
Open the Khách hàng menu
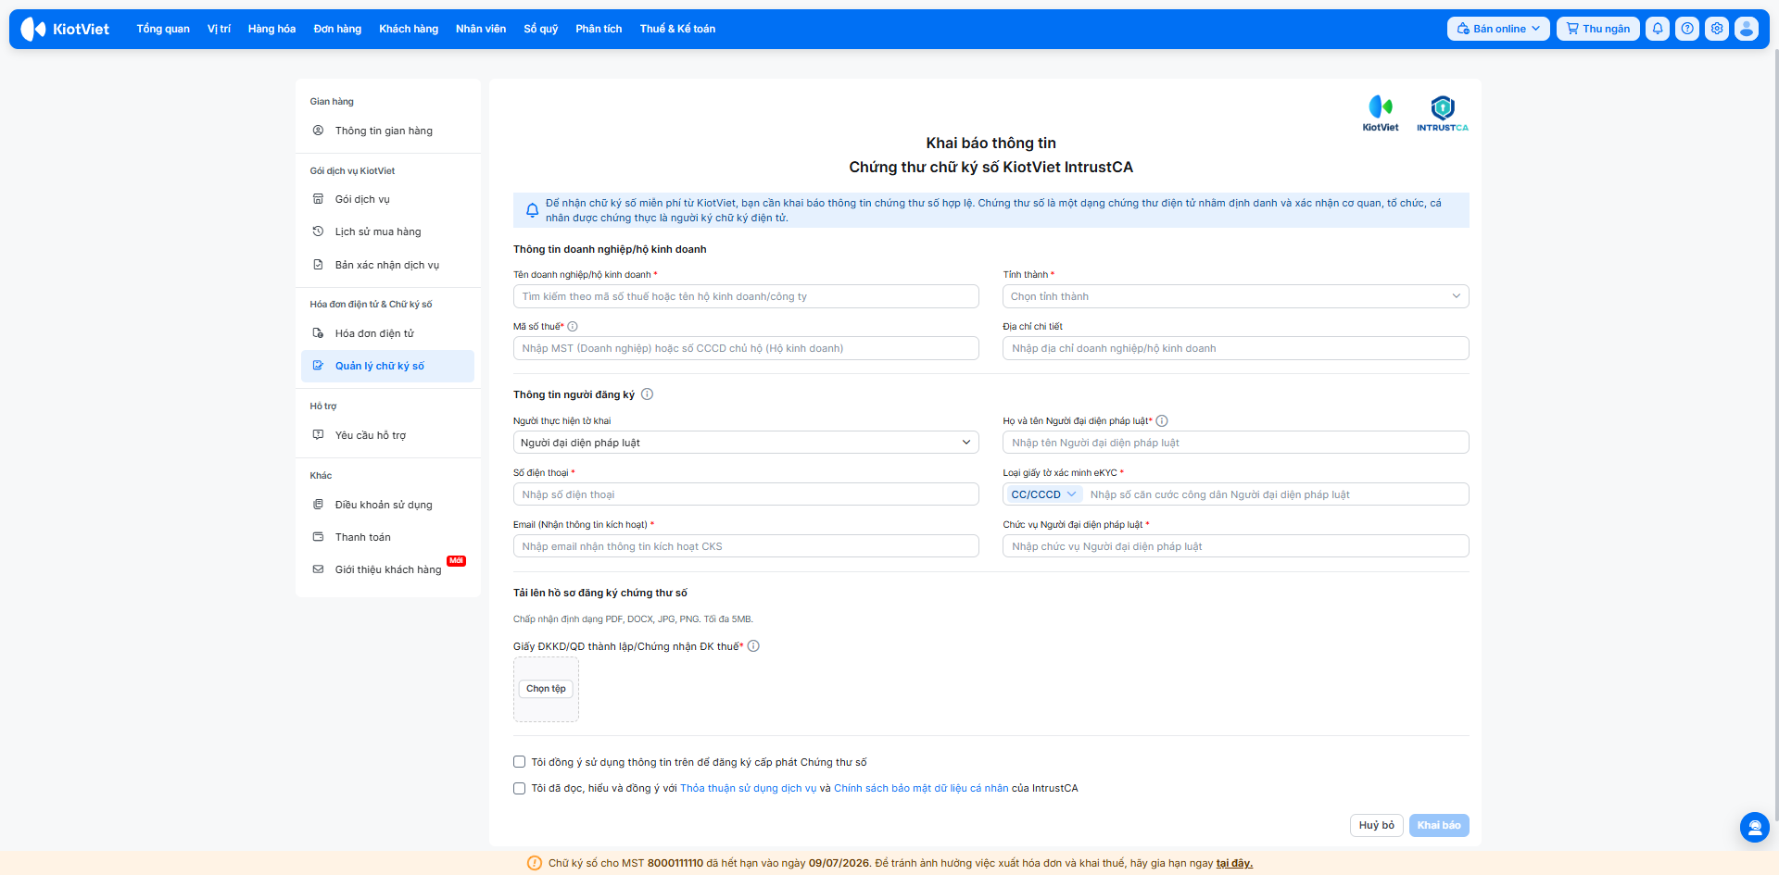pos(409,29)
